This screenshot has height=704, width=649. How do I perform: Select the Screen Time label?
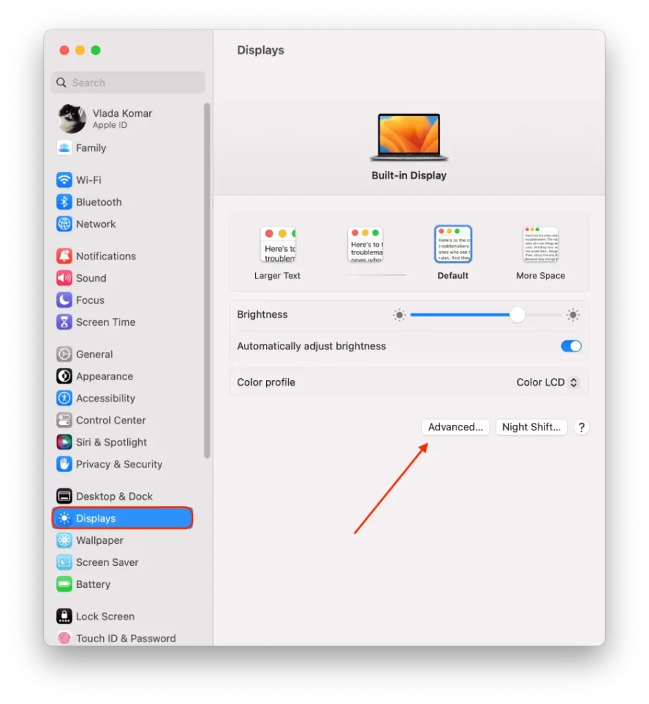pyautogui.click(x=105, y=322)
